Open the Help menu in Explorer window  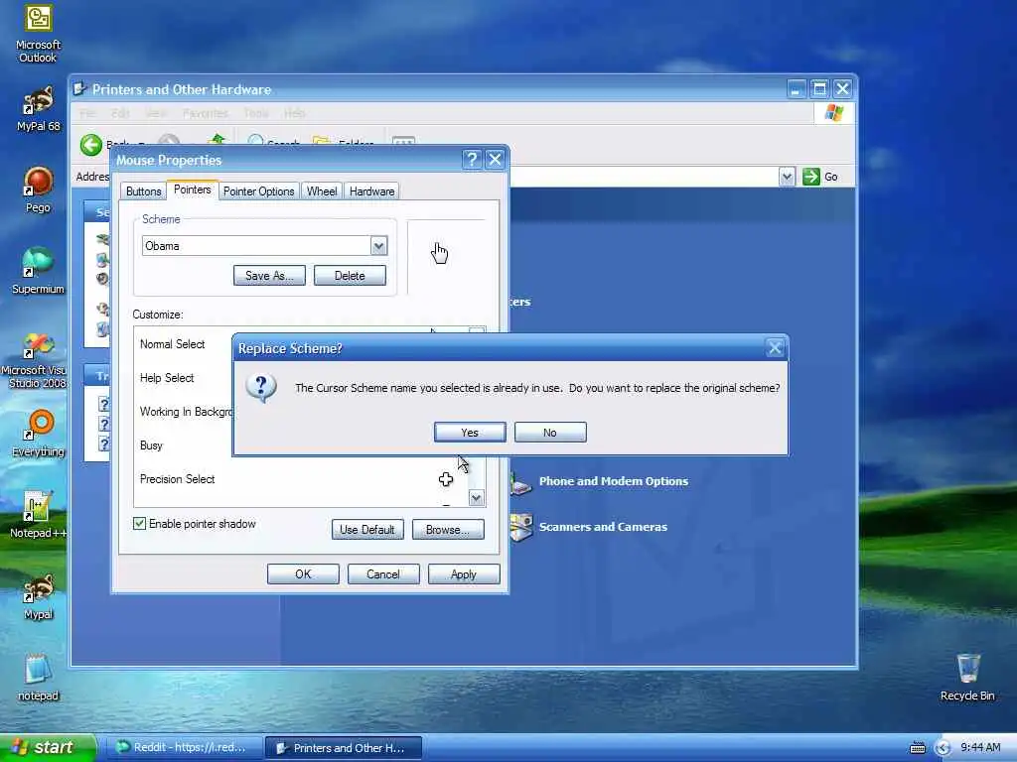[x=294, y=113]
